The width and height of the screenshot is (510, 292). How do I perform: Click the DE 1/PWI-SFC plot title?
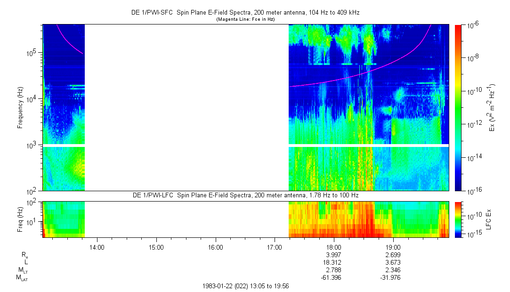click(x=245, y=13)
